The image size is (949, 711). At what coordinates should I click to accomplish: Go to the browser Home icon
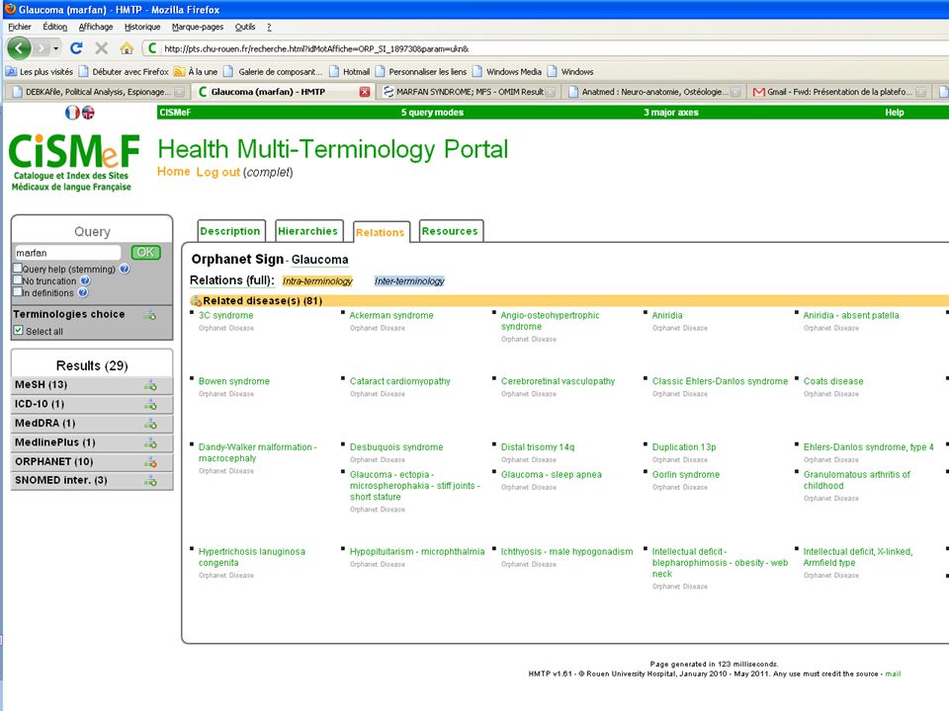[x=127, y=47]
